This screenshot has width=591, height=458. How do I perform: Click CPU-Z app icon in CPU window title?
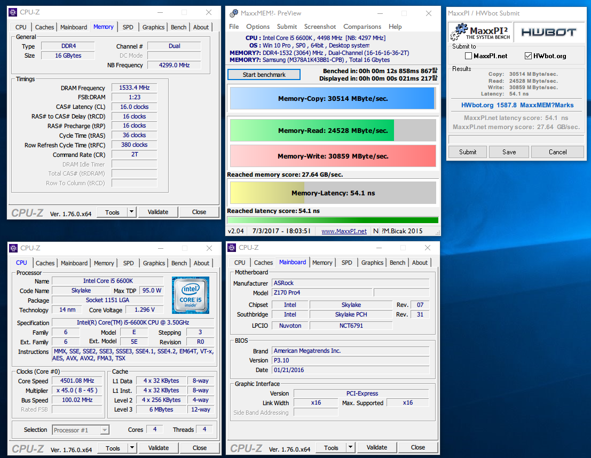[13, 248]
